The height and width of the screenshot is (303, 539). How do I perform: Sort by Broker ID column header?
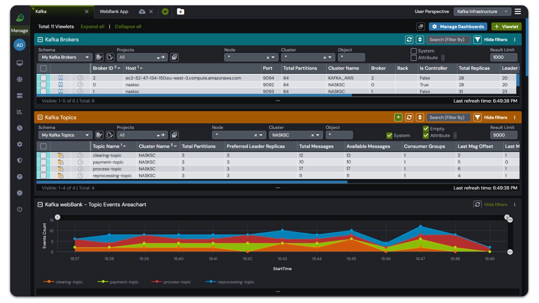coord(103,68)
